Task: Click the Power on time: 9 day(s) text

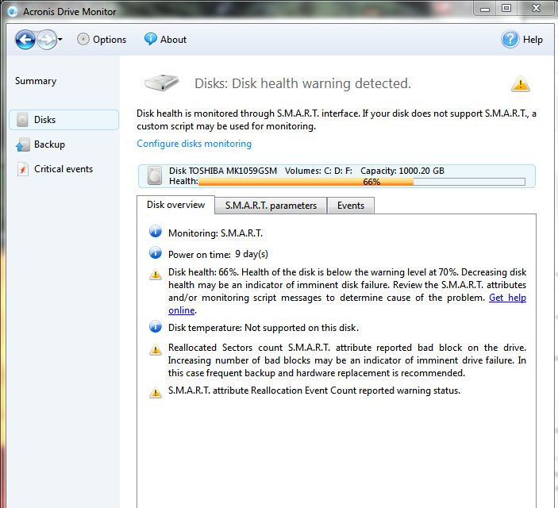Action: pyautogui.click(x=218, y=254)
